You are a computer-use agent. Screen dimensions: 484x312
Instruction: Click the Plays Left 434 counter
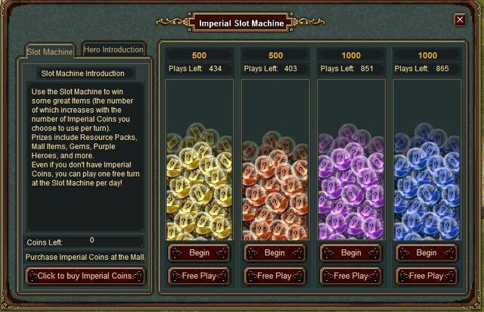199,69
